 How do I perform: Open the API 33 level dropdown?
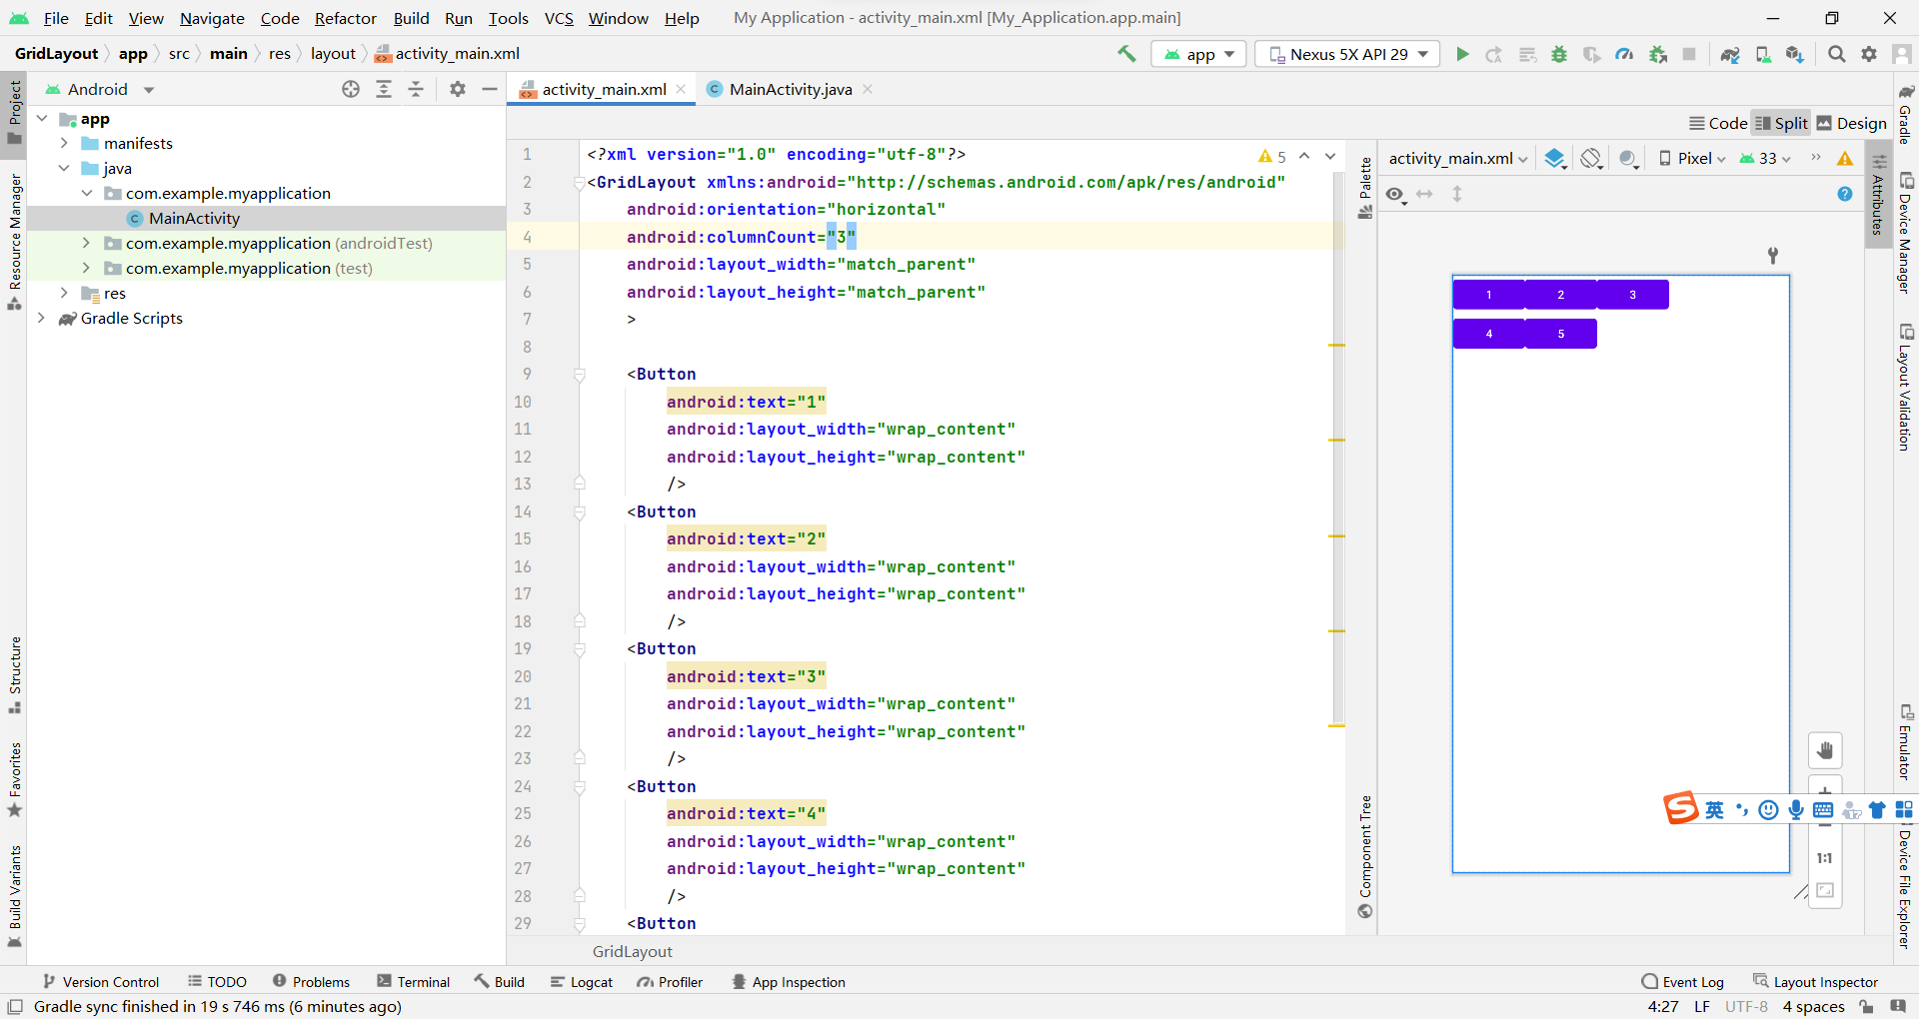1764,158
